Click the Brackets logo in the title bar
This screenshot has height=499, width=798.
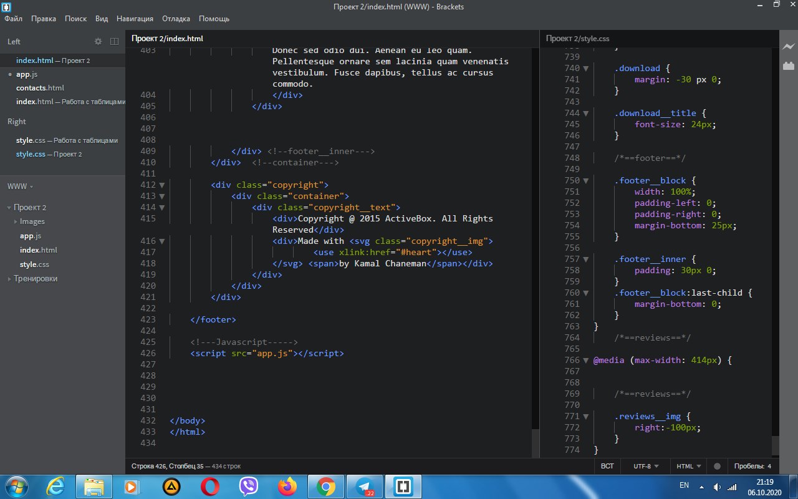7,7
